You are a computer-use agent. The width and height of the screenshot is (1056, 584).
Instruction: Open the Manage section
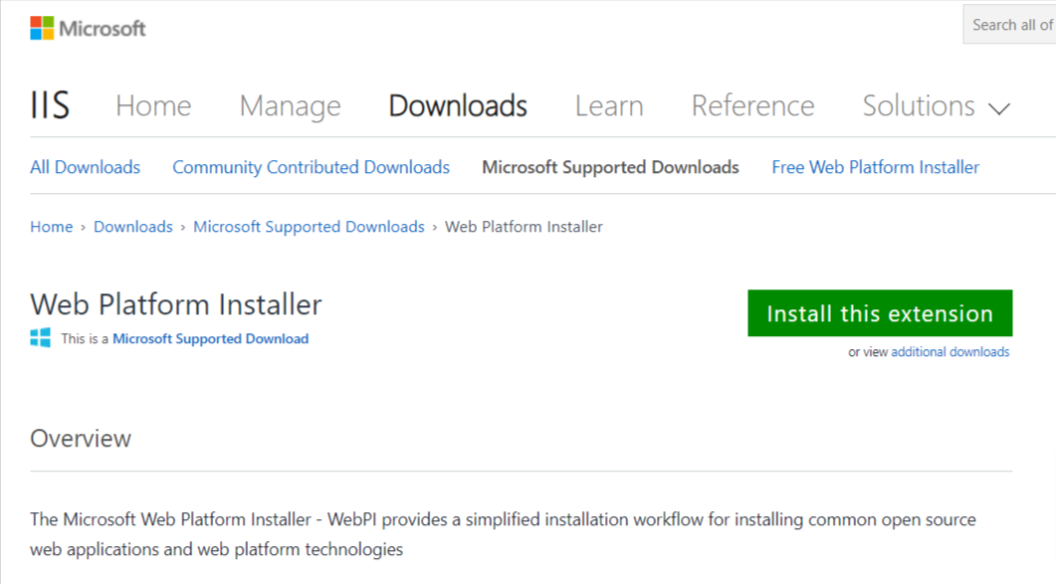coord(291,105)
